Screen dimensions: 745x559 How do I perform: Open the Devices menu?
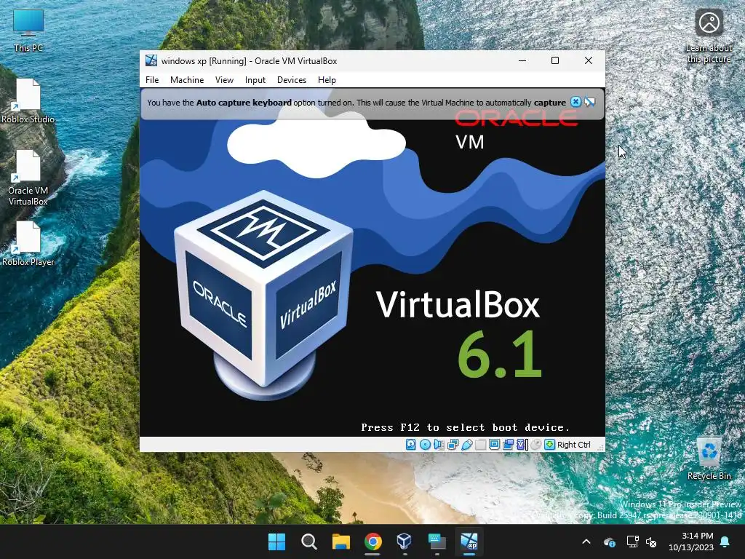point(292,80)
